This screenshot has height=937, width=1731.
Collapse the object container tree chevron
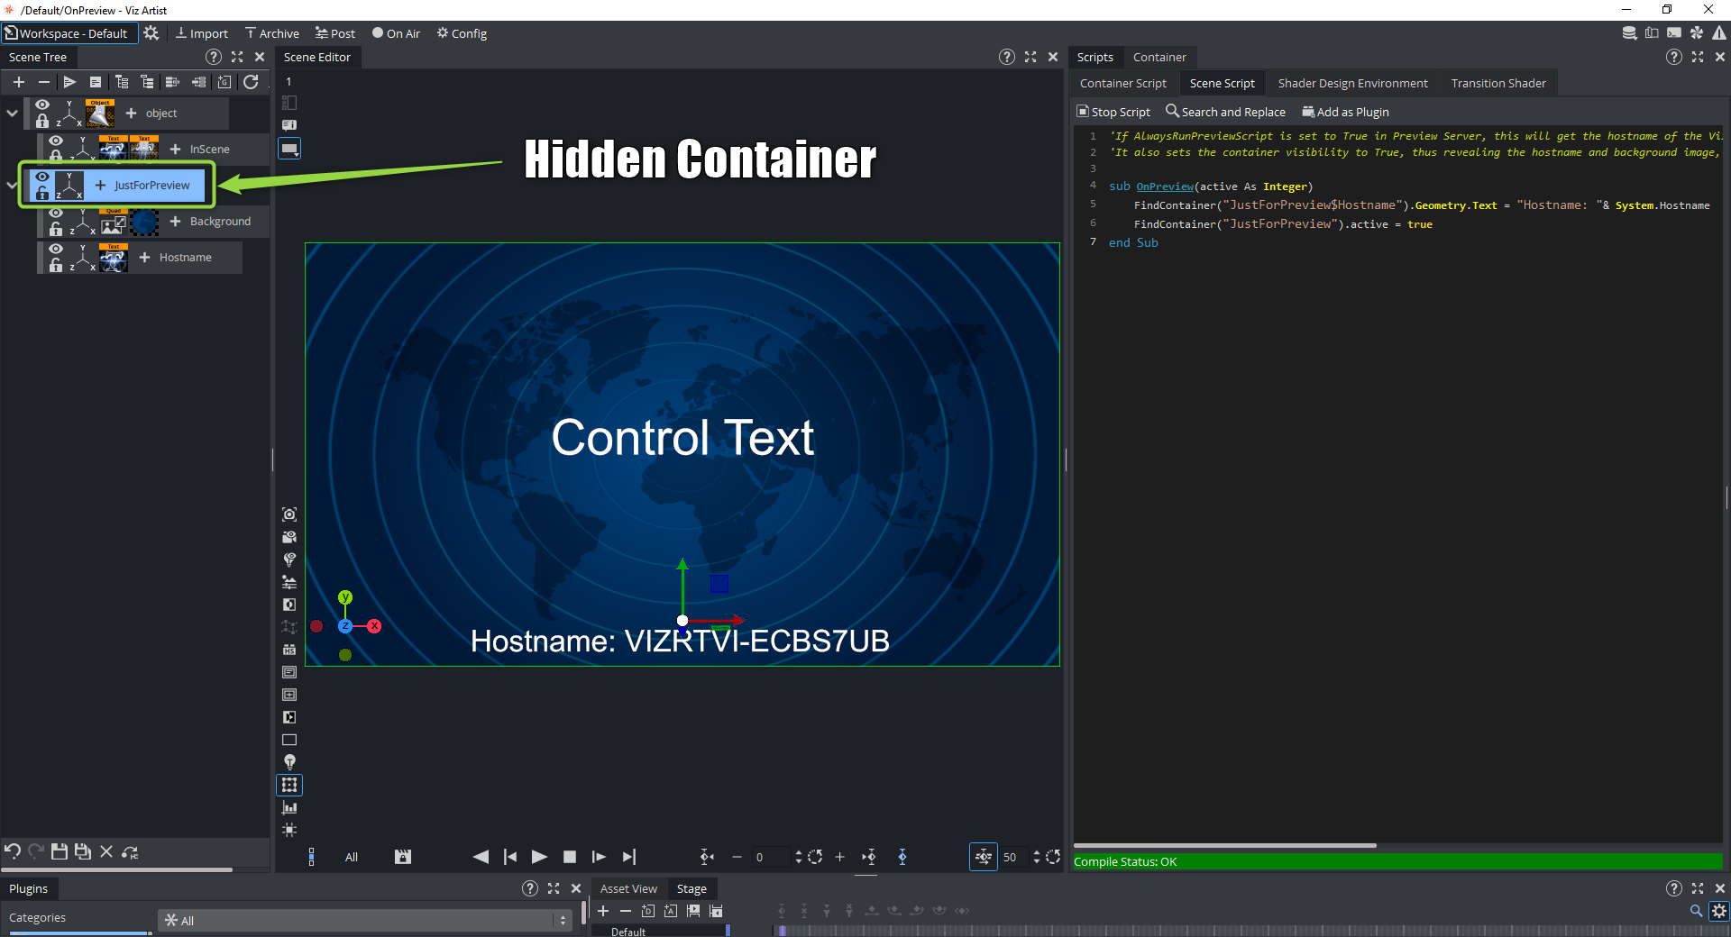pyautogui.click(x=12, y=114)
